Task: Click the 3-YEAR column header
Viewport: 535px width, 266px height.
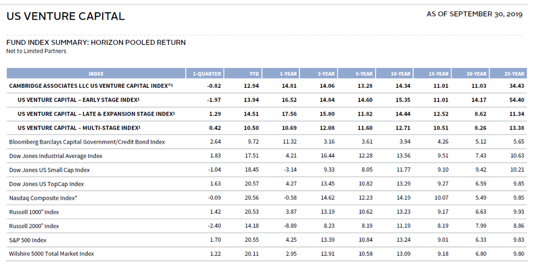Action: pyautogui.click(x=319, y=73)
